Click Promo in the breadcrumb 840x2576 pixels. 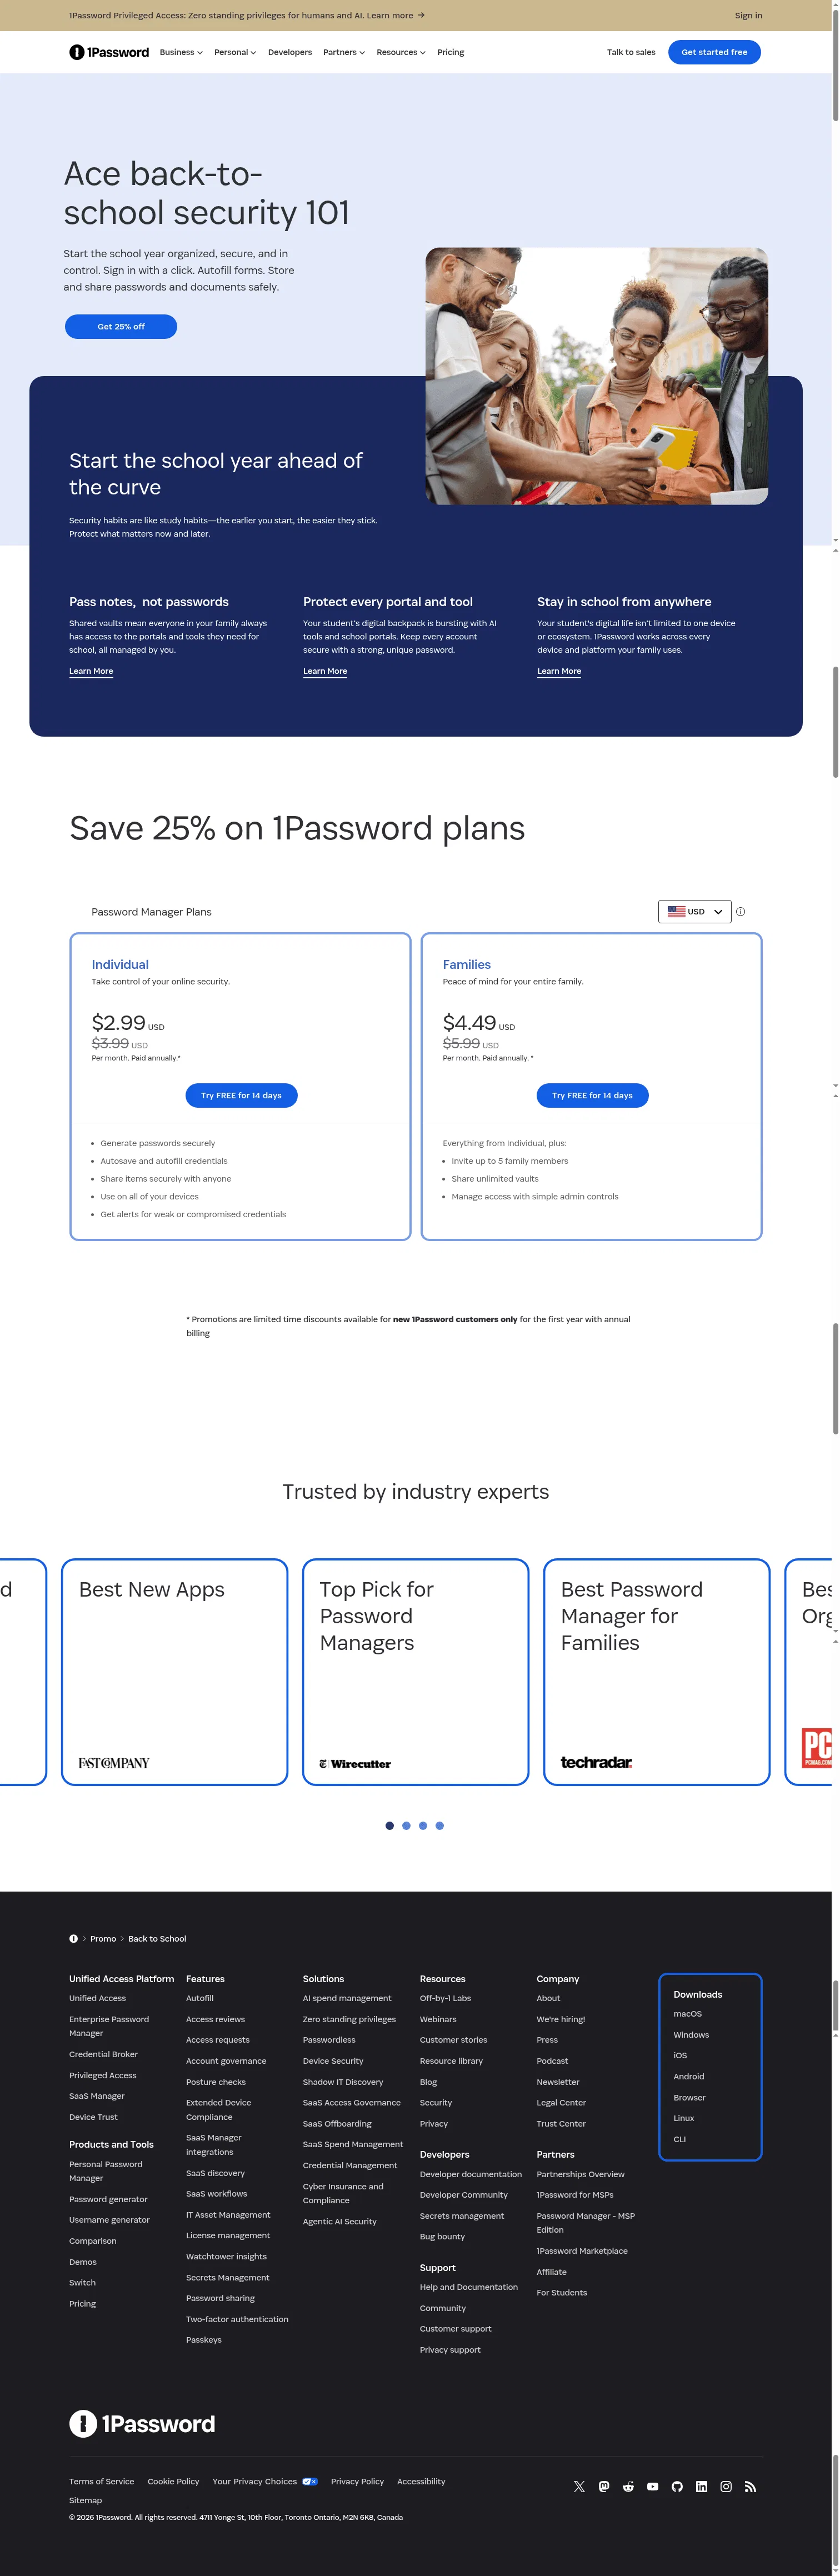103,1938
